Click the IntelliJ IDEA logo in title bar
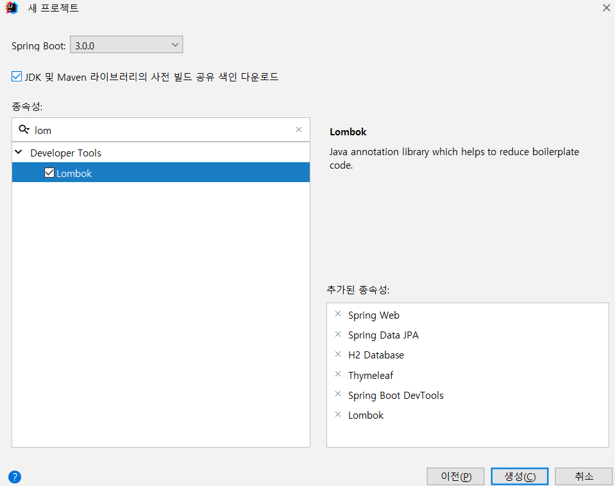The image size is (615, 486). (12, 8)
